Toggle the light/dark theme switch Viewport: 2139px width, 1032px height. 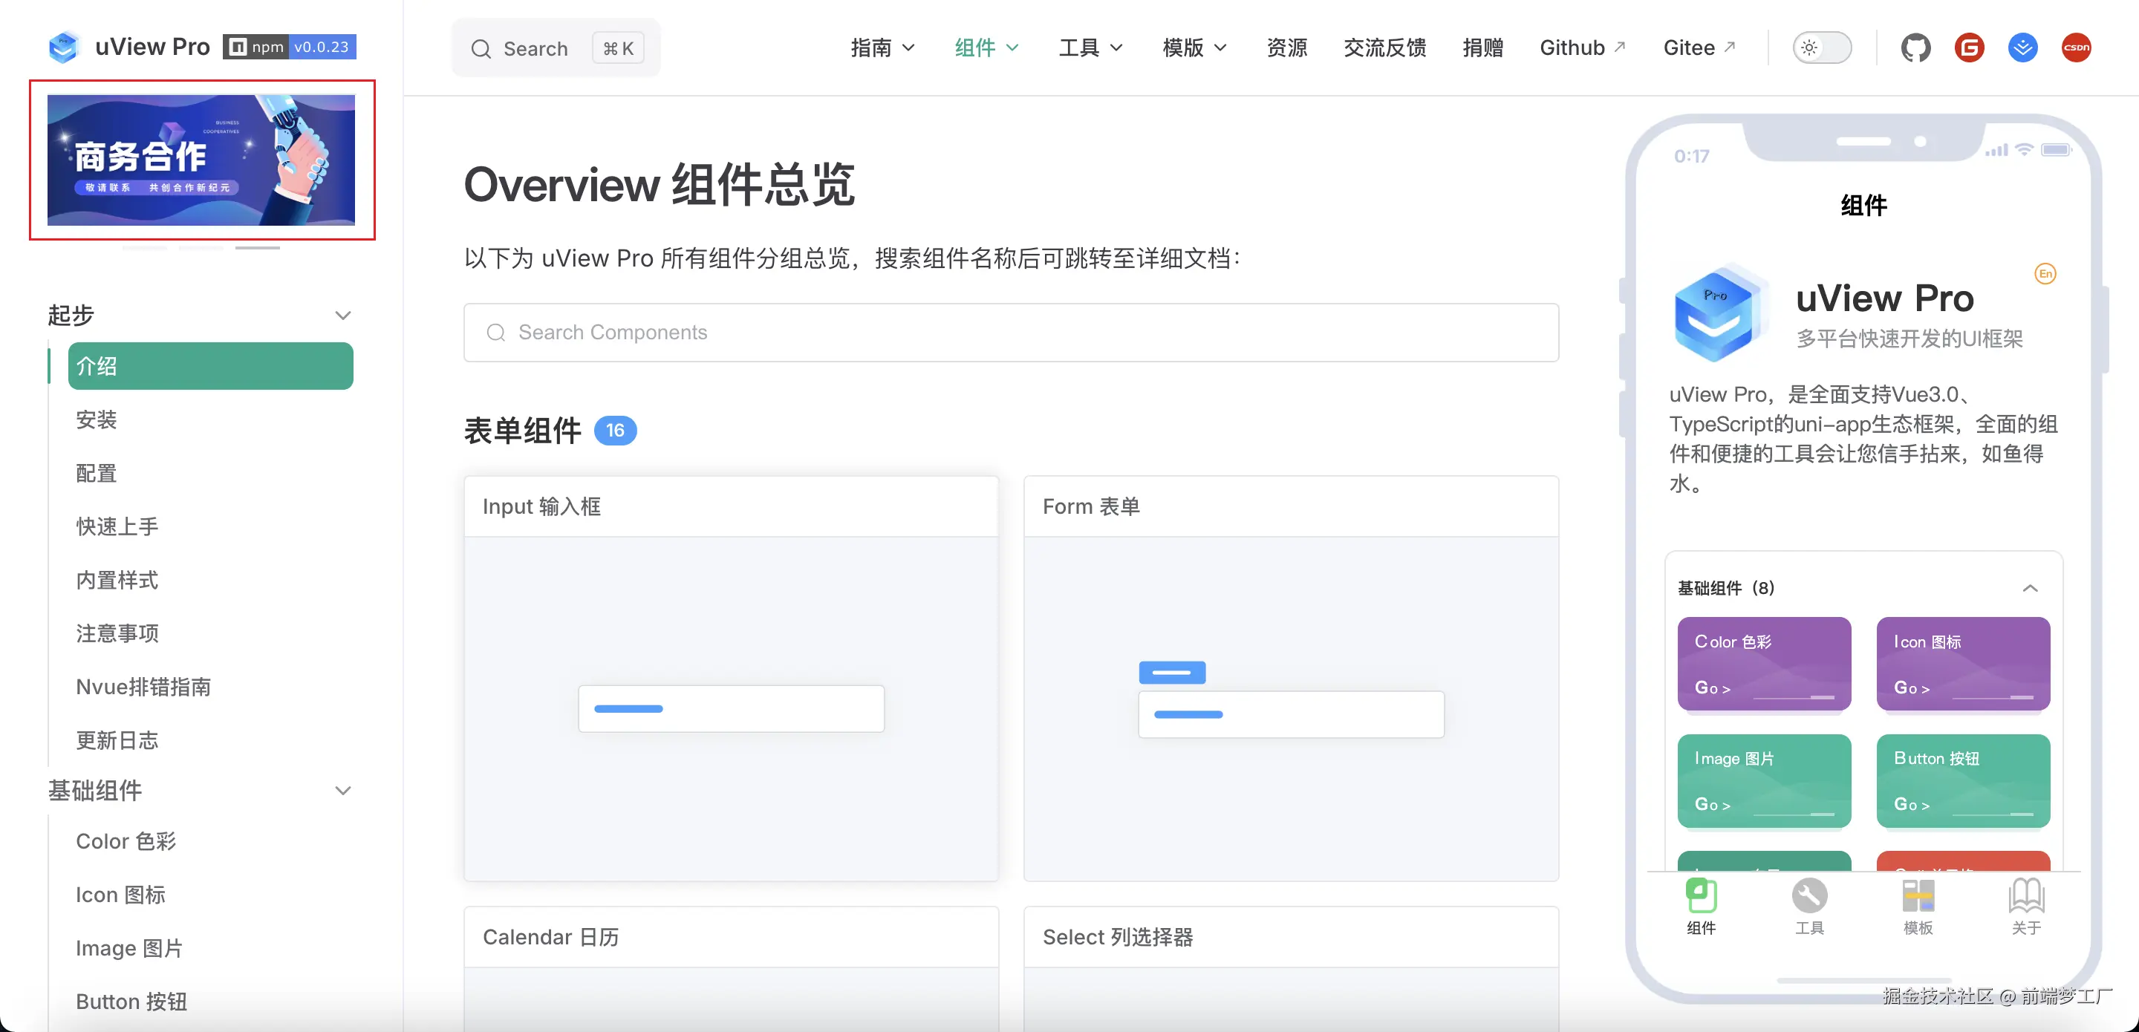click(1821, 48)
